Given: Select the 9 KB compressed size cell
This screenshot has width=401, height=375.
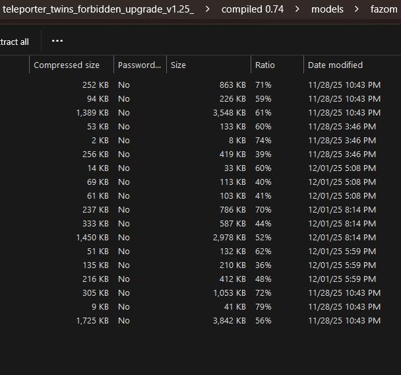Looking at the screenshot, I should tap(100, 306).
